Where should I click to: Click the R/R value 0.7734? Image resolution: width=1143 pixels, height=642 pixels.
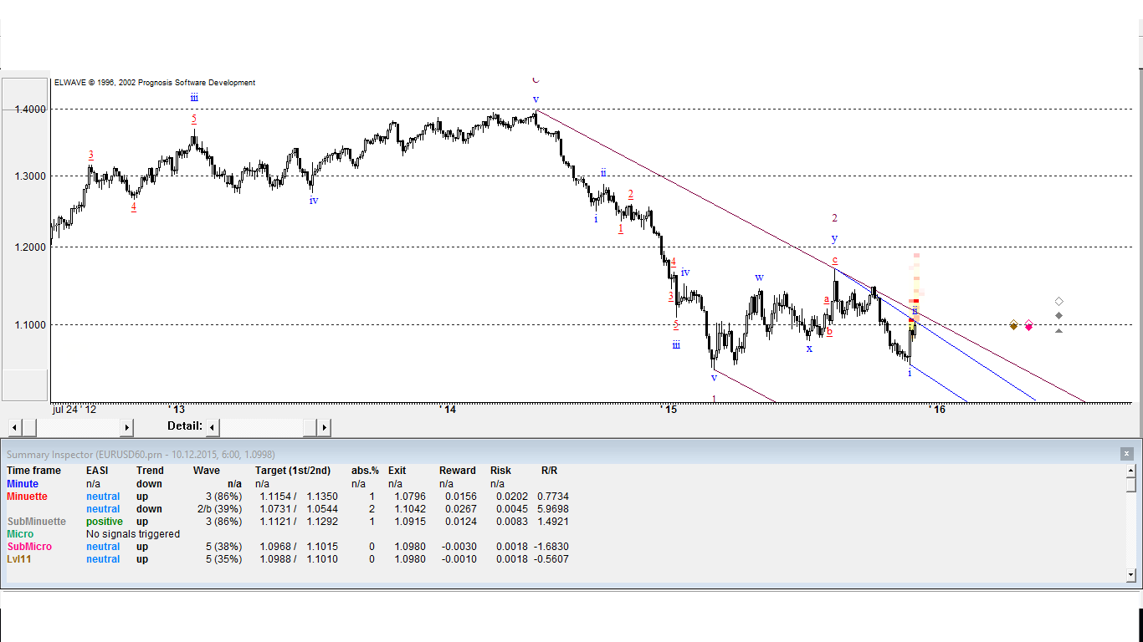[x=553, y=497]
